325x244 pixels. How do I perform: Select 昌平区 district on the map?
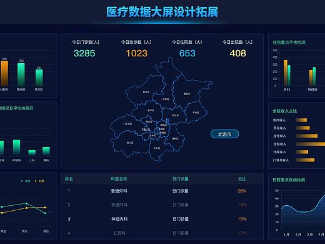click(x=151, y=110)
